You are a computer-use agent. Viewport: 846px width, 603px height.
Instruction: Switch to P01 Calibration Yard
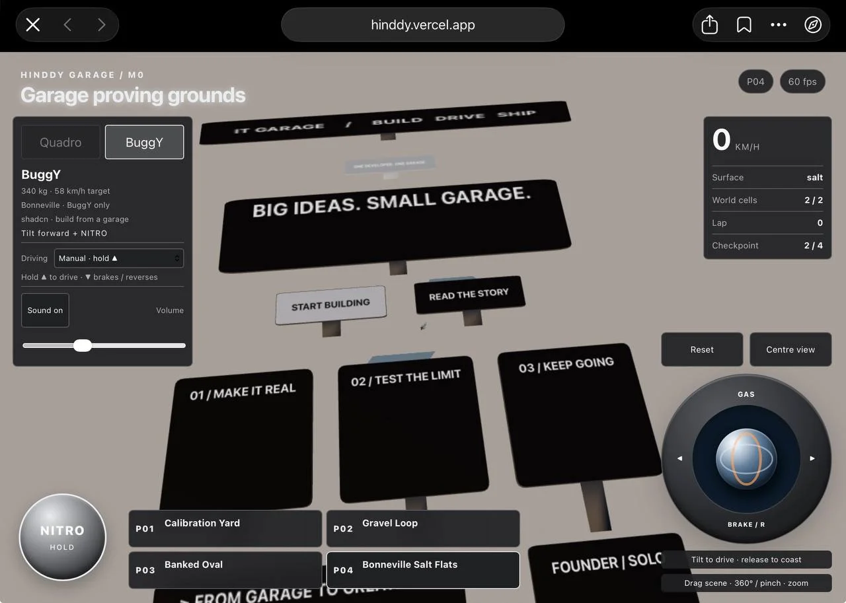coord(225,528)
